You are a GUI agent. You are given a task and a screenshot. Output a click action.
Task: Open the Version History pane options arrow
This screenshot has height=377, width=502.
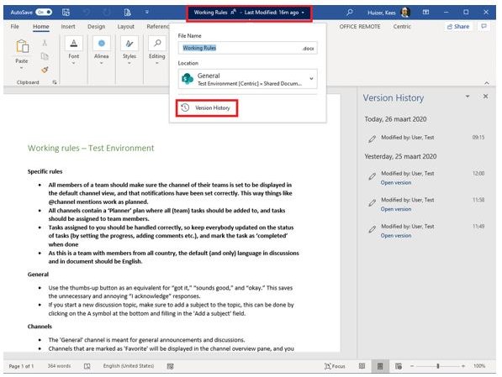coord(468,97)
